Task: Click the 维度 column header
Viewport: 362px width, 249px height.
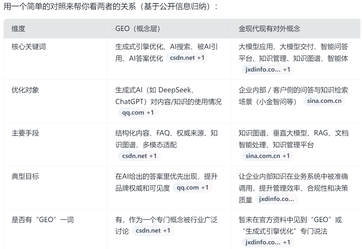Action: (x=18, y=28)
